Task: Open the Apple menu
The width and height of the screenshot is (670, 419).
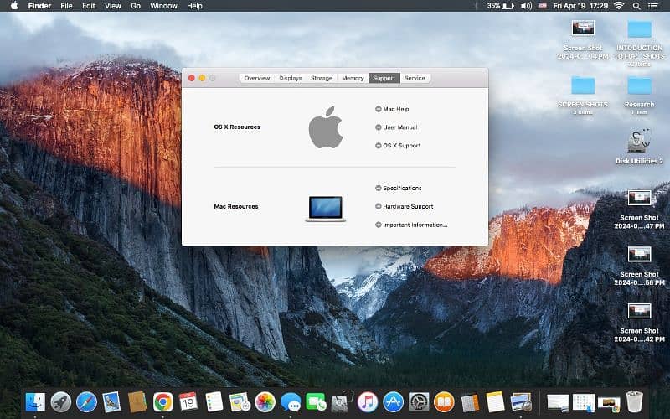Action: pos(14,6)
